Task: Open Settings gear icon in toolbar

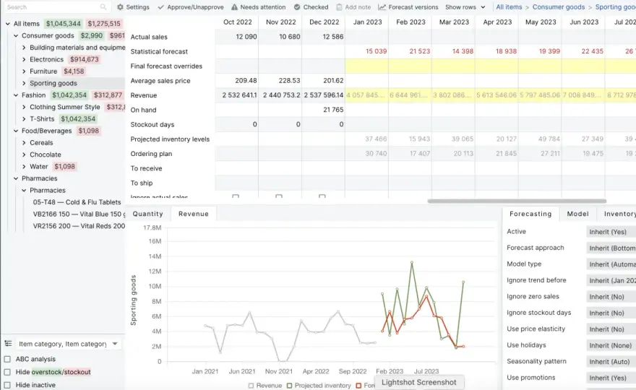Action: click(120, 7)
